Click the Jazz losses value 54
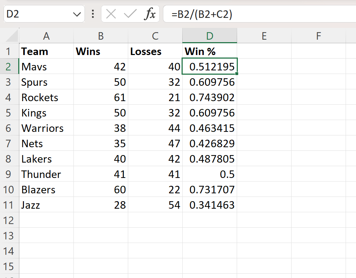This screenshot has height=278, width=356. pyautogui.click(x=155, y=205)
